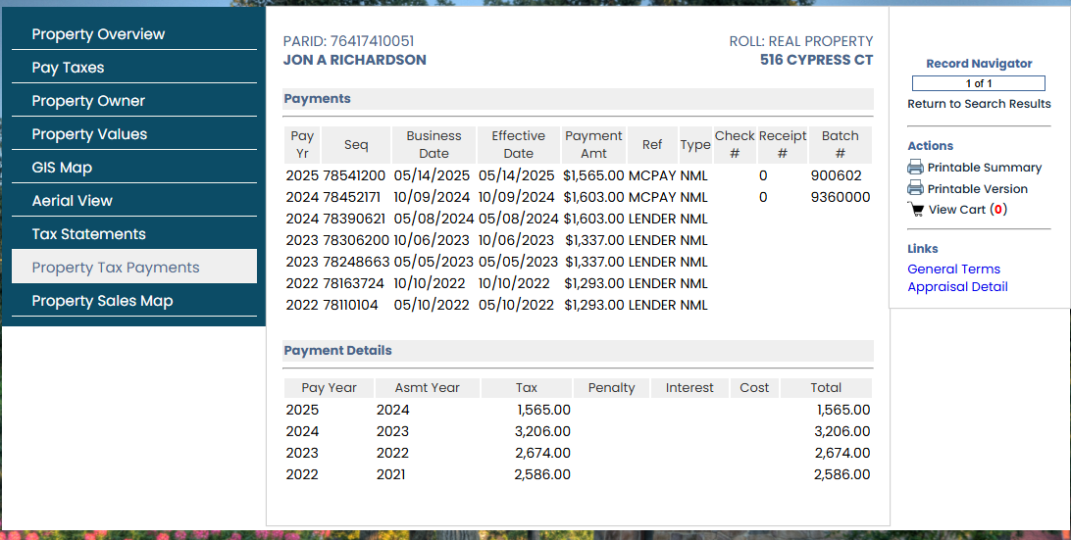Screen dimensions: 1071x540
Task: Click the Printable Version printer icon
Action: click(915, 188)
